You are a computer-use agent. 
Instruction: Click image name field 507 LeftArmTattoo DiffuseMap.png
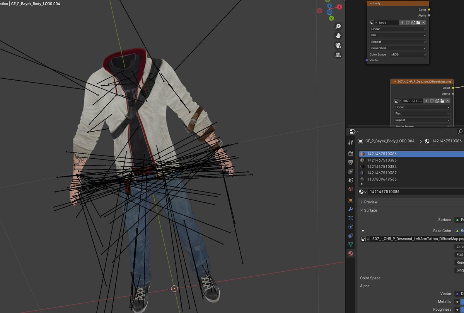[x=417, y=239]
